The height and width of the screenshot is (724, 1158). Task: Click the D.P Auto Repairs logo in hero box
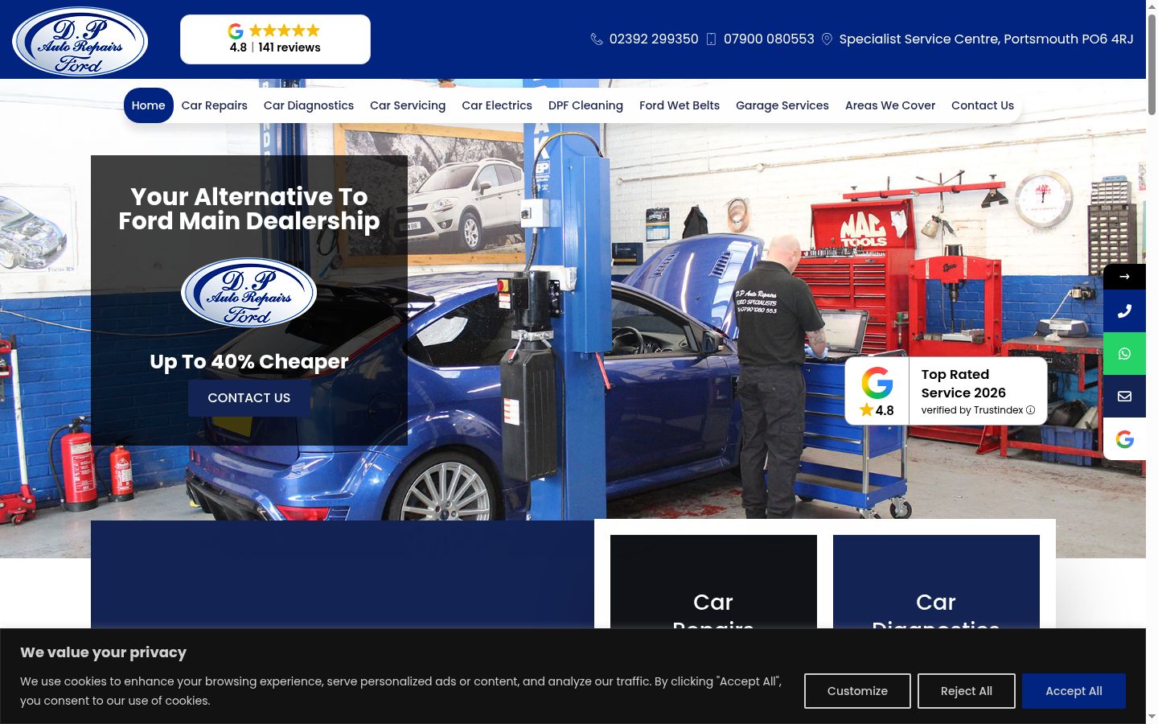[248, 293]
